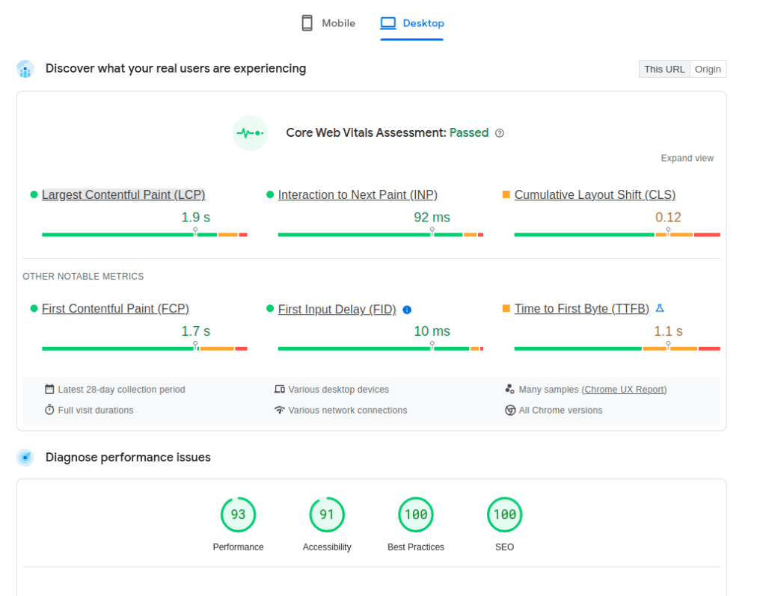The height and width of the screenshot is (596, 766).
Task: Jump to the Accessibility score gauge of 91
Action: tap(327, 514)
